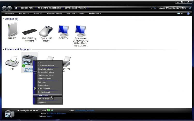Screen dimensions: 194x121
Task: Select the Dell USB Entry Keyboard icon
Action: click(x=29, y=32)
